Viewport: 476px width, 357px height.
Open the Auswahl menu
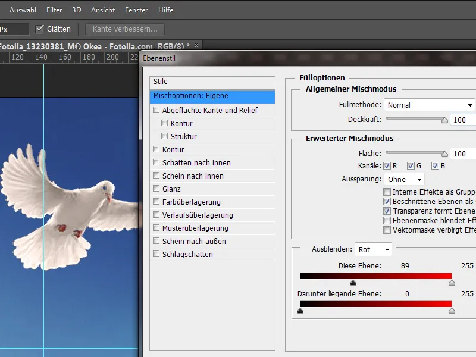tap(23, 10)
